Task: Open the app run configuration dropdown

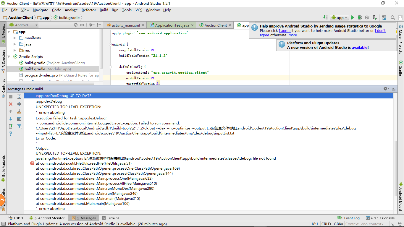Action: (x=340, y=17)
